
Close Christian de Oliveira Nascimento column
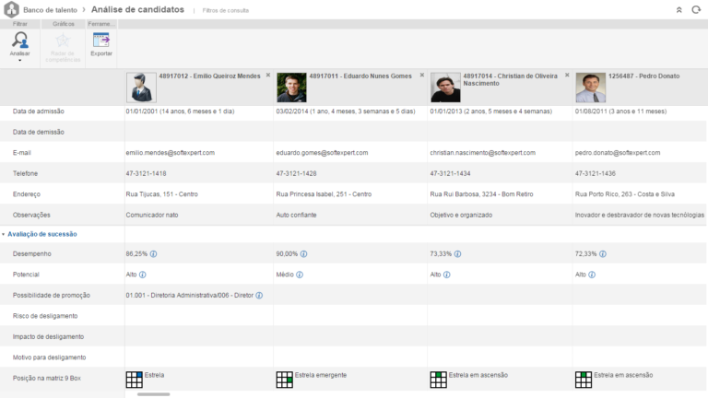(x=567, y=76)
